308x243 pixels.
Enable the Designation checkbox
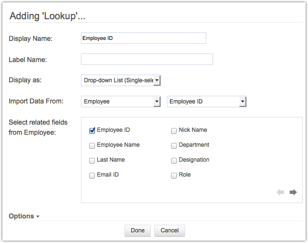pyautogui.click(x=174, y=161)
